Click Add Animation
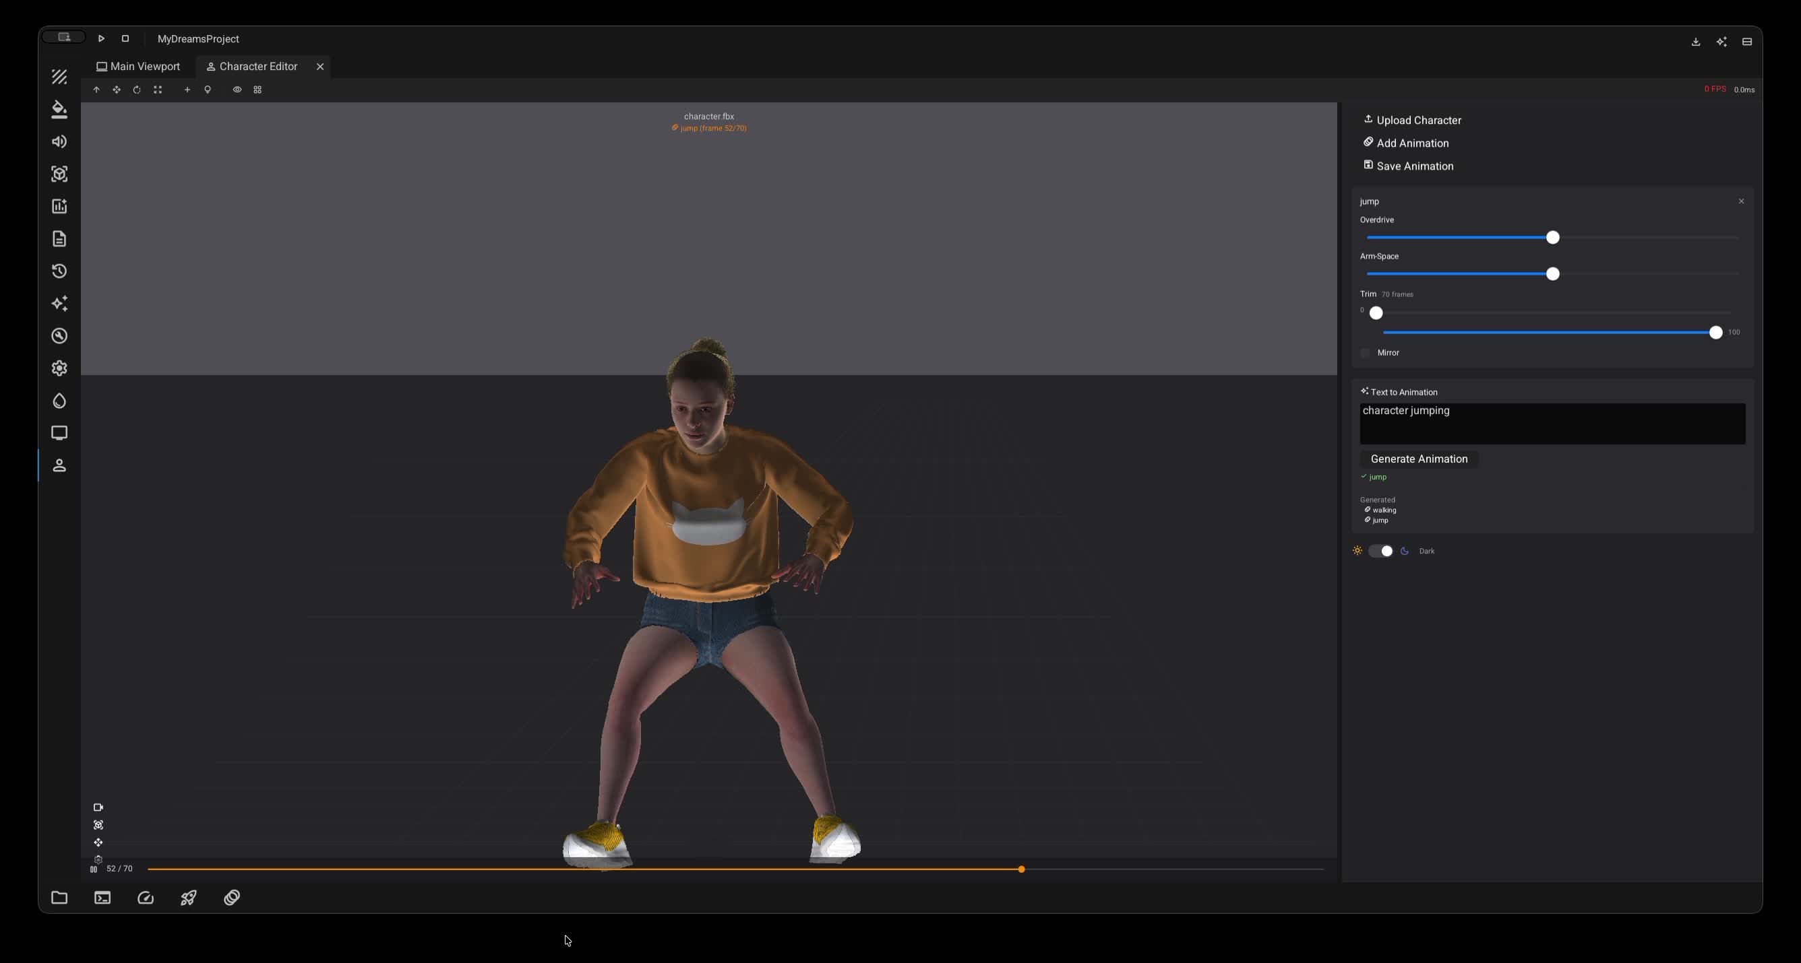This screenshot has height=963, width=1801. click(1406, 143)
